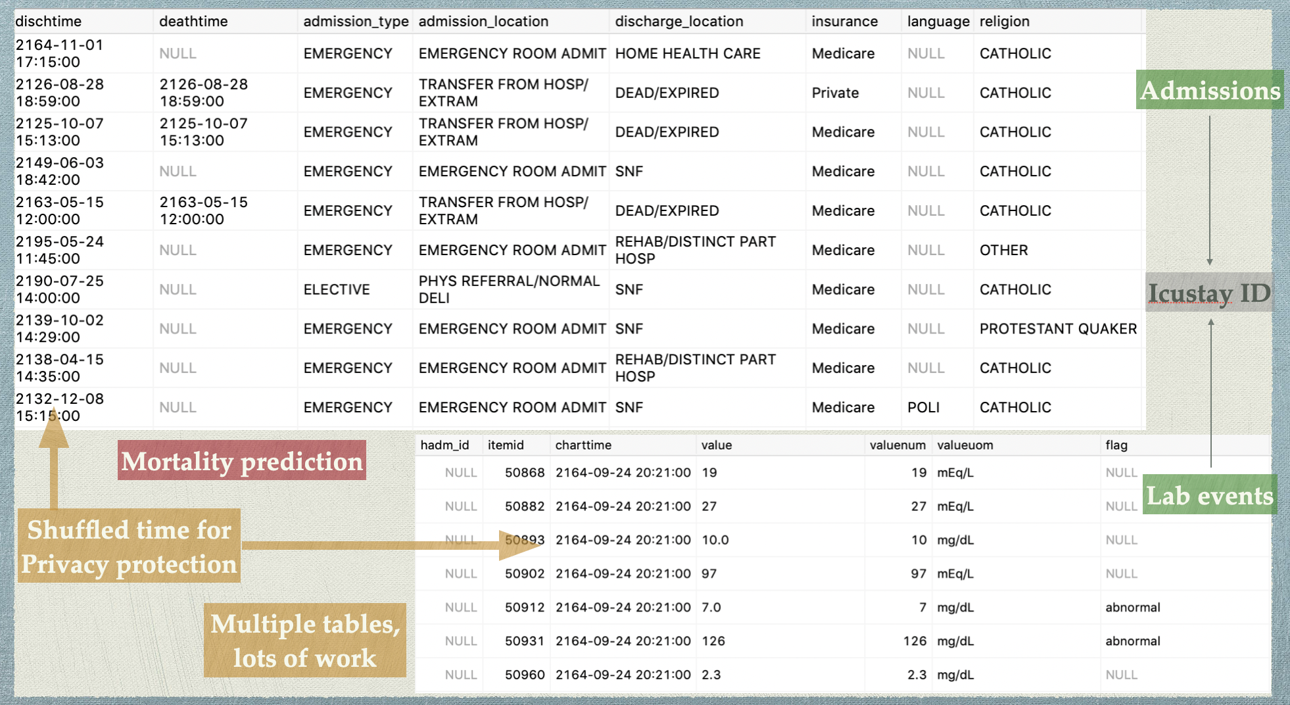Click the deathtime column header
This screenshot has width=1290, height=705.
coord(193,21)
